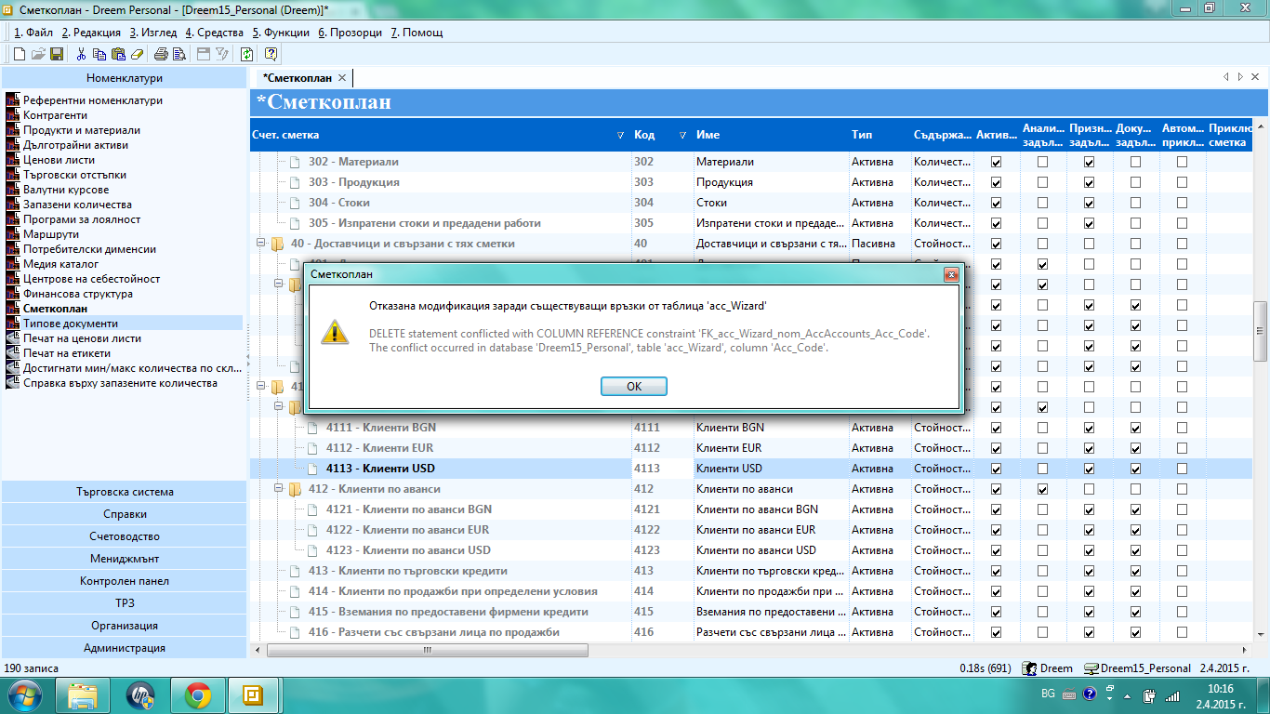Click the Dreem15_Personal database icon in status bar
The width and height of the screenshot is (1270, 714).
point(1090,668)
